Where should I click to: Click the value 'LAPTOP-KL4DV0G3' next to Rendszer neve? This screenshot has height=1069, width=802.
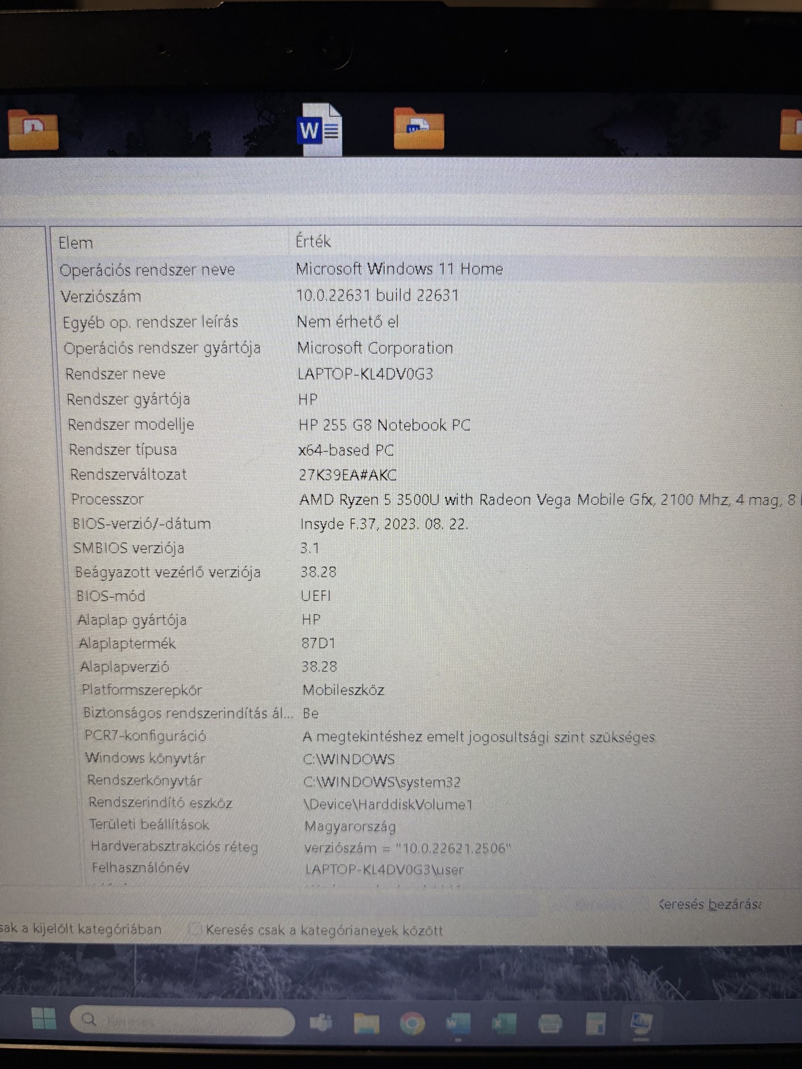pyautogui.click(x=365, y=374)
